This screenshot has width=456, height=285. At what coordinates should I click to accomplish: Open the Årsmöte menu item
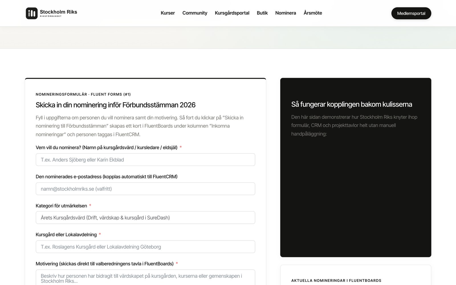313,13
